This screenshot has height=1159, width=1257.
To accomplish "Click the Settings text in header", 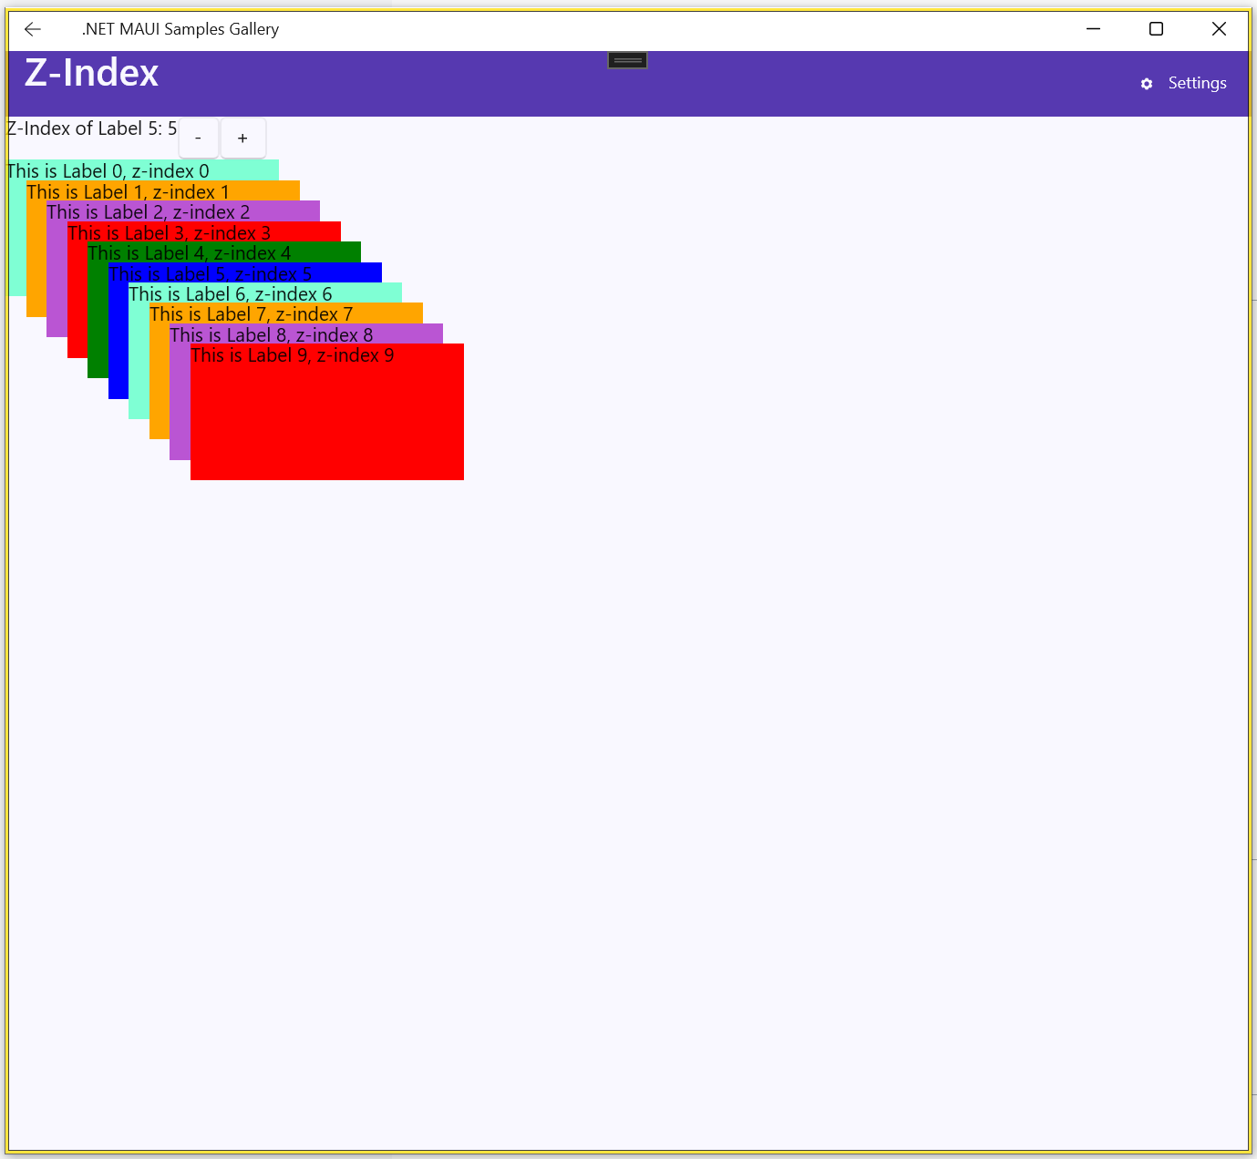I will pyautogui.click(x=1197, y=83).
